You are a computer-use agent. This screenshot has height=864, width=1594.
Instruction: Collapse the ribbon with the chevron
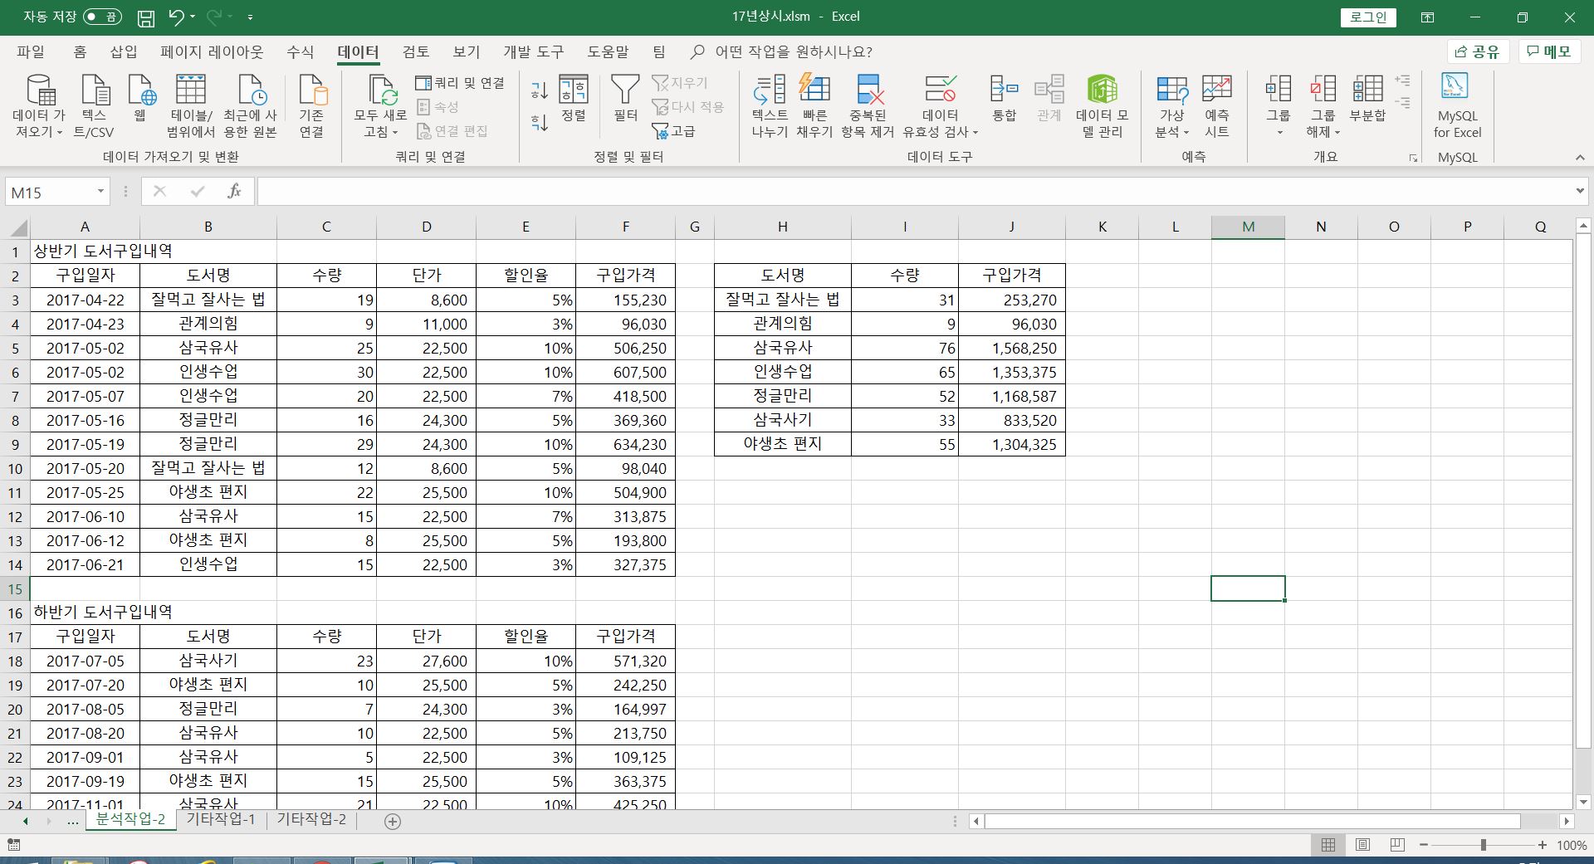pos(1579,157)
